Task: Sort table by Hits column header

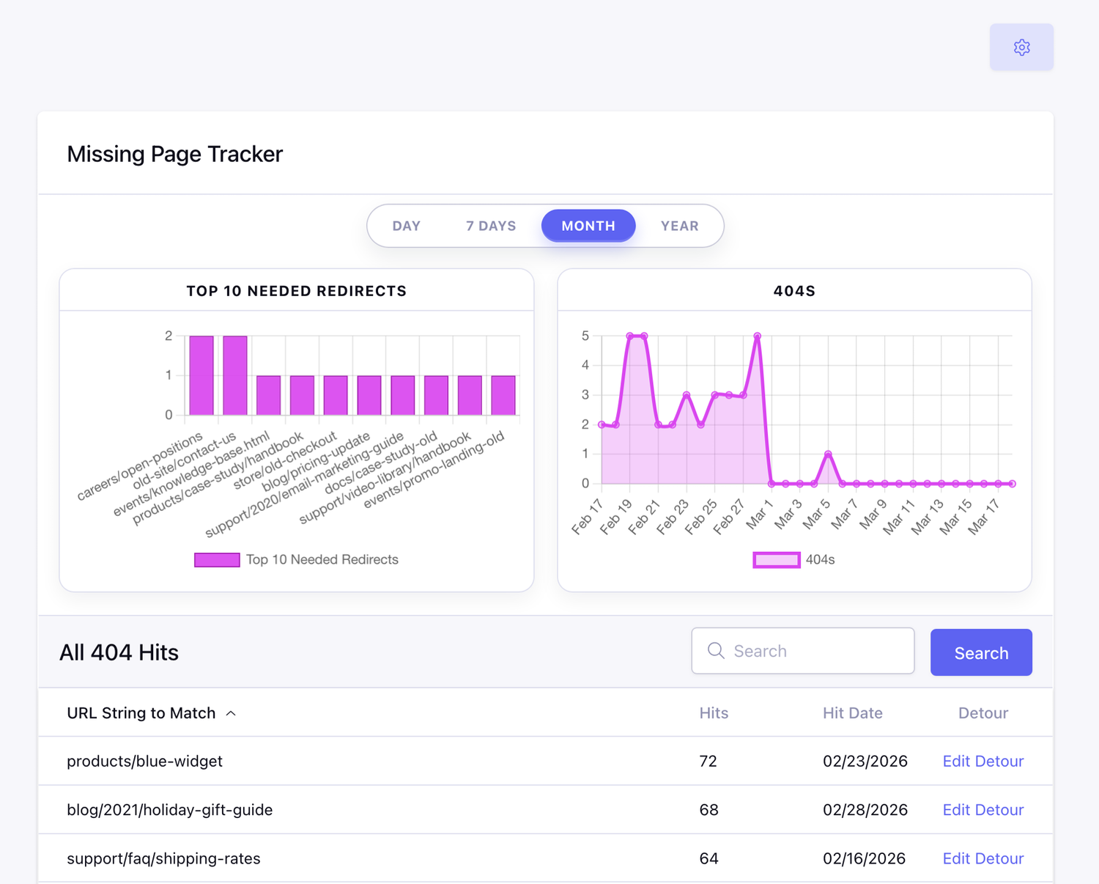Action: 713,713
